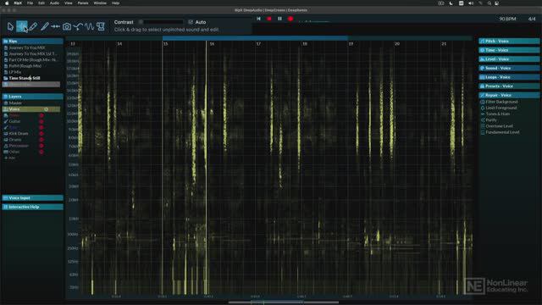Select the Kick Drum layer
Screen dimensions: 542x305
(x=19, y=134)
